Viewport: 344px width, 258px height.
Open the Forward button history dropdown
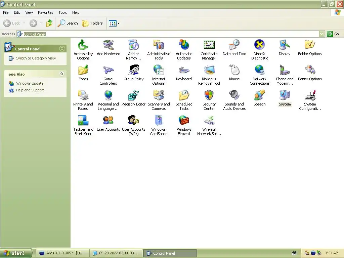tap(41, 23)
